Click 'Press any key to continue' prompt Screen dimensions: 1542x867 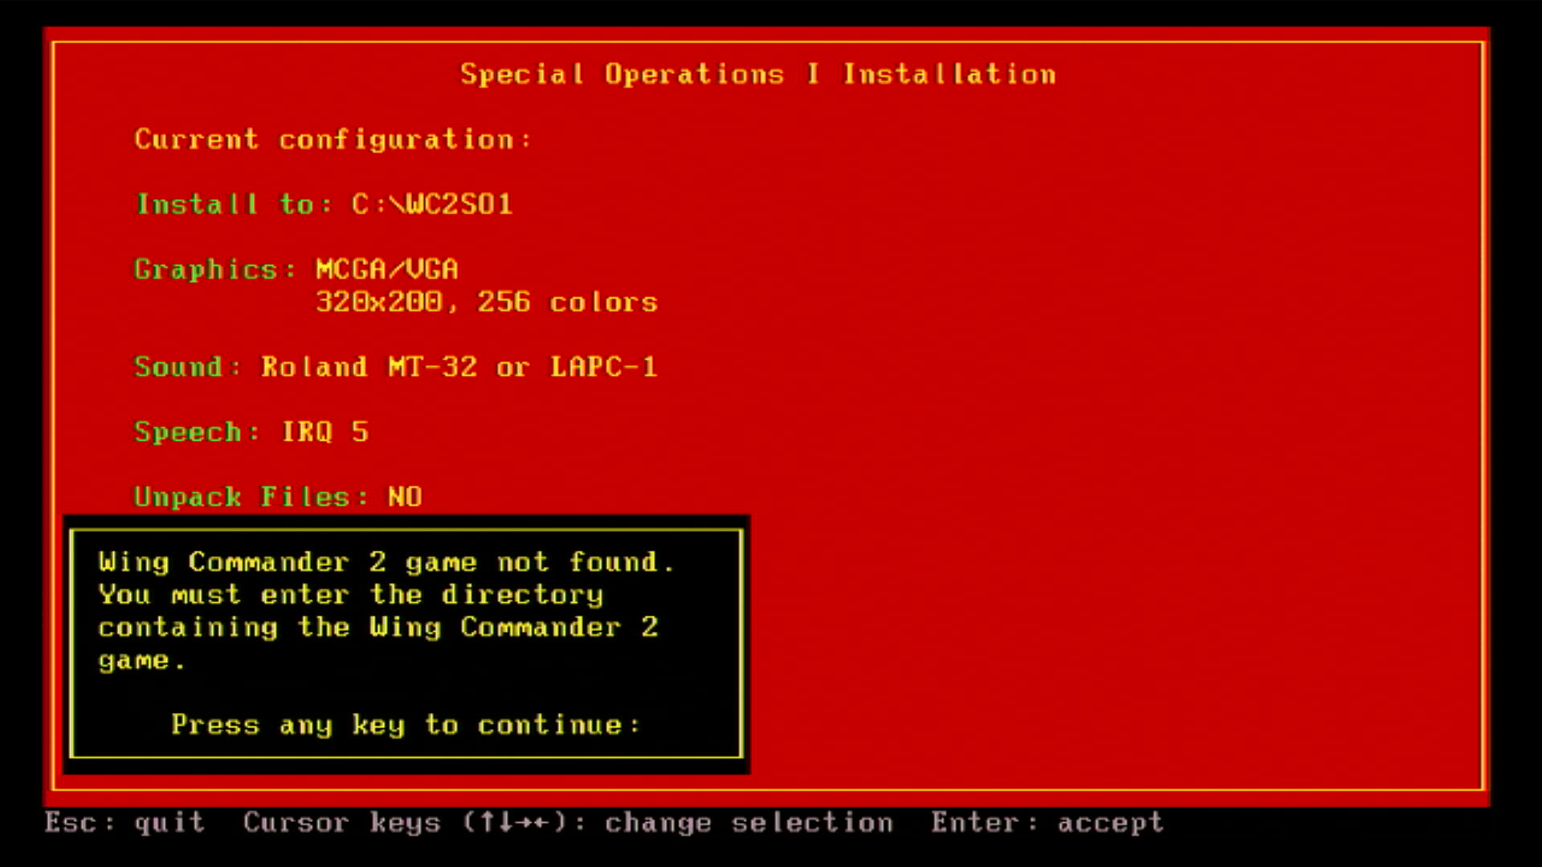pyautogui.click(x=406, y=725)
